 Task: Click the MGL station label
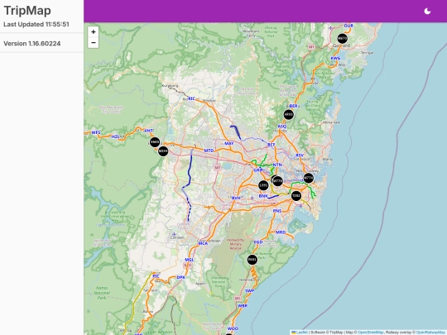190,260
